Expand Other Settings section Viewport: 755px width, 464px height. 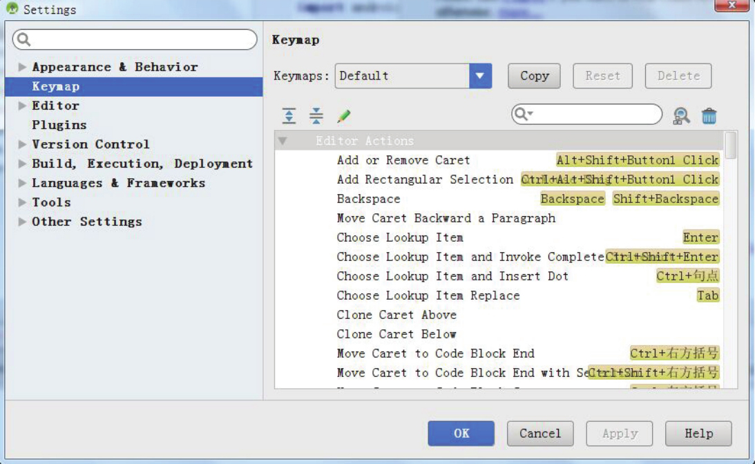coord(22,221)
